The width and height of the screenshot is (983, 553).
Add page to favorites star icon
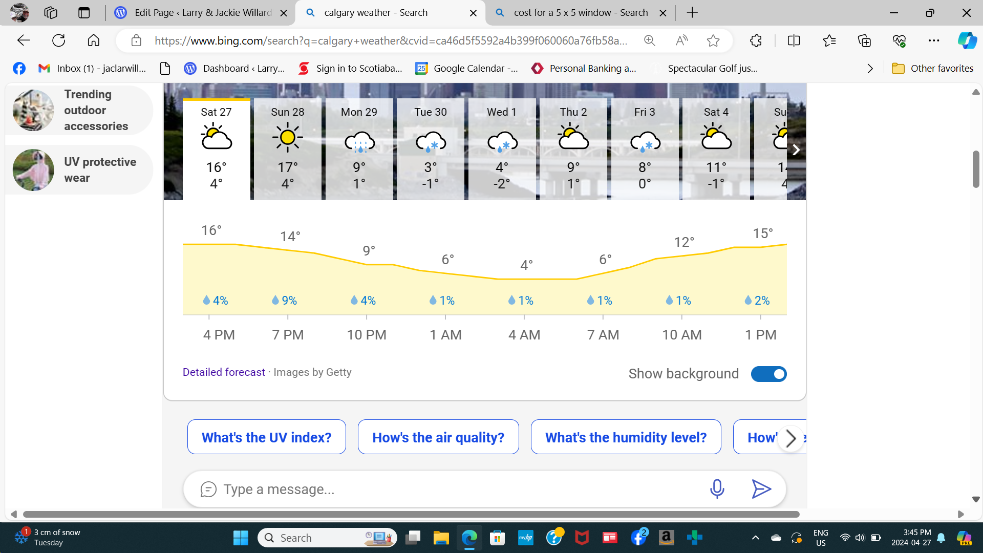tap(713, 40)
